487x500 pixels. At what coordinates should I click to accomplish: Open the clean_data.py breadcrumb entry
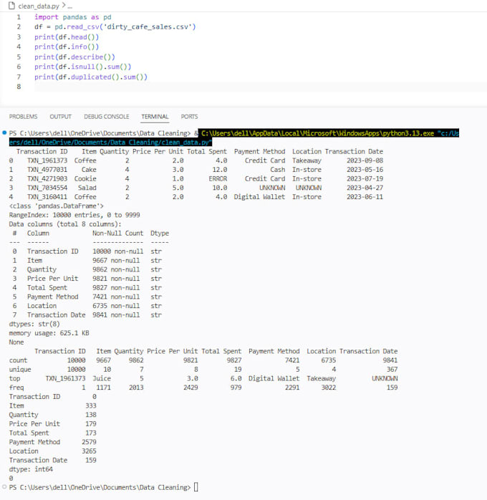tap(39, 6)
